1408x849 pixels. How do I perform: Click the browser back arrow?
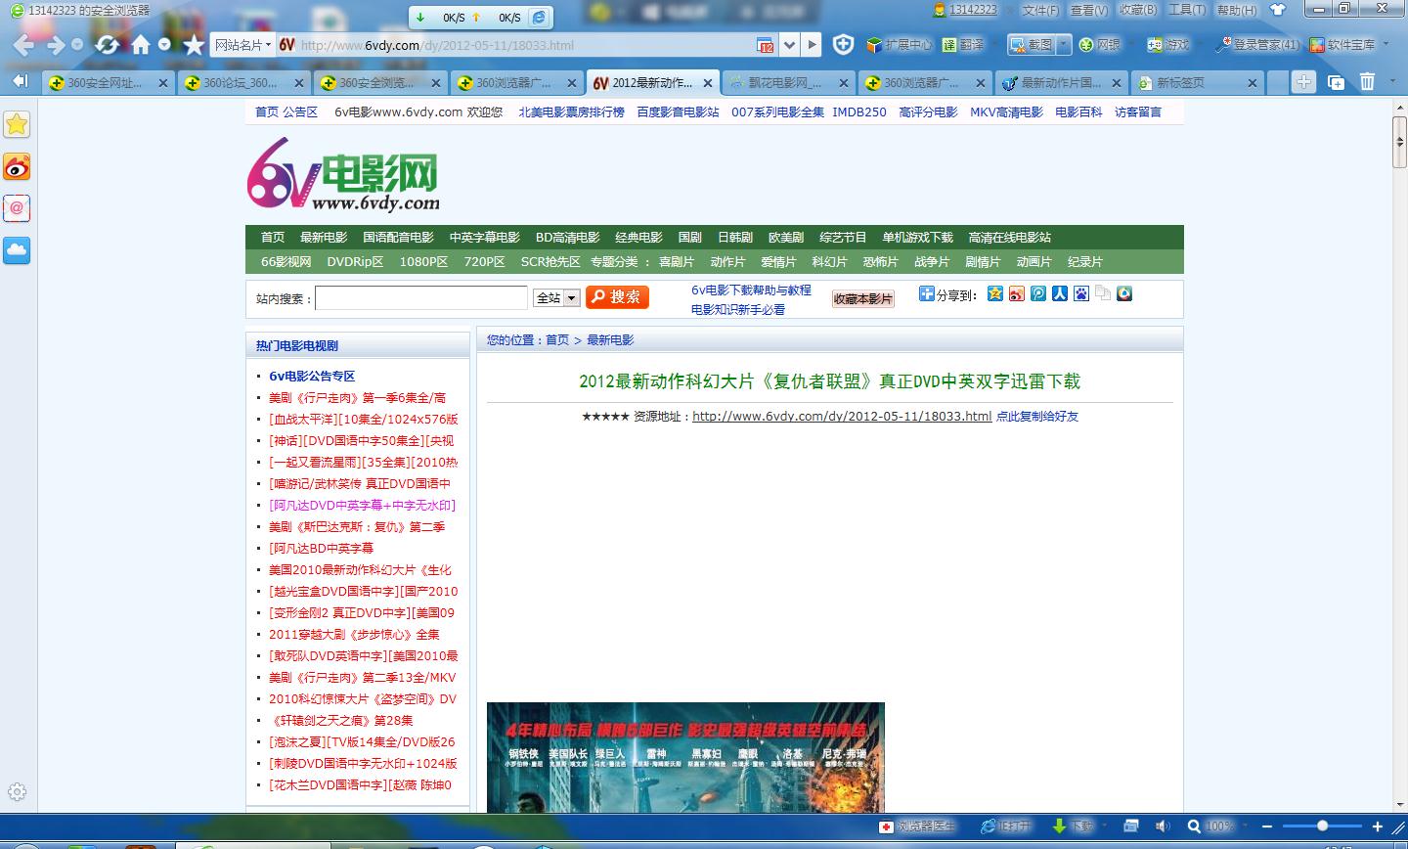(23, 45)
